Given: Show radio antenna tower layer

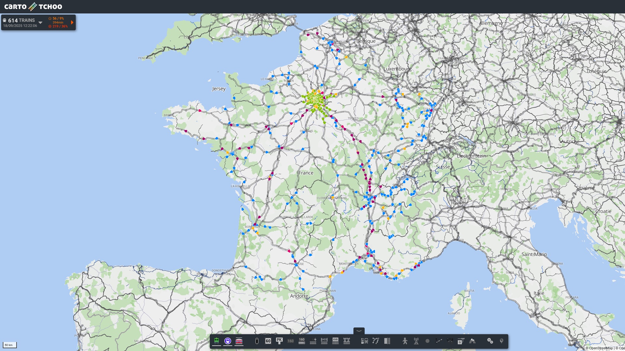Looking at the screenshot, I should coord(416,341).
